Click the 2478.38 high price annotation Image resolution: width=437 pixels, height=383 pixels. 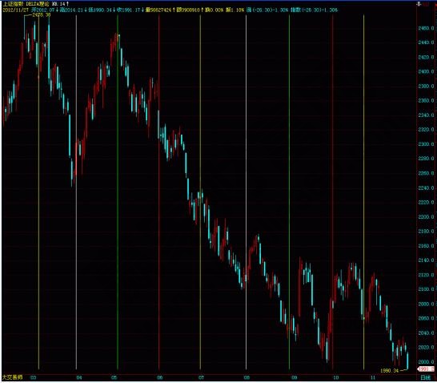click(42, 15)
